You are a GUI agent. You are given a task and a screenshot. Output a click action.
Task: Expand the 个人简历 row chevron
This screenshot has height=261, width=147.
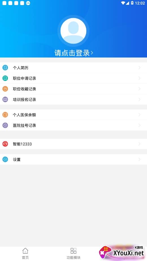pyautogui.click(x=139, y=68)
